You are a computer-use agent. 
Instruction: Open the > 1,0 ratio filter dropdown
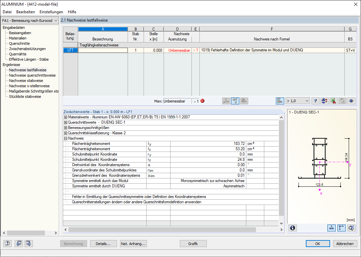coord(298,101)
